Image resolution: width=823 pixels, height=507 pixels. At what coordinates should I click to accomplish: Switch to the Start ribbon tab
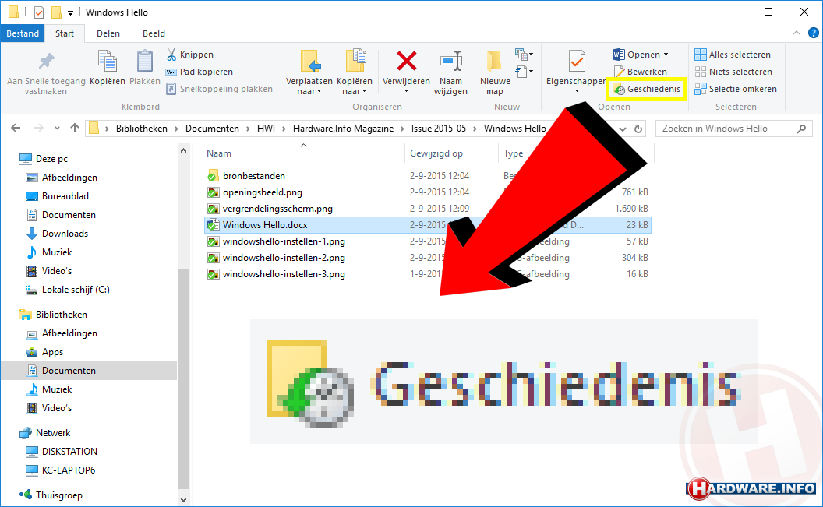click(x=65, y=33)
